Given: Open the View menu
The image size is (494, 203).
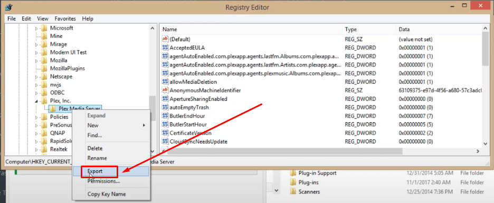Looking at the screenshot, I should pyautogui.click(x=43, y=18).
